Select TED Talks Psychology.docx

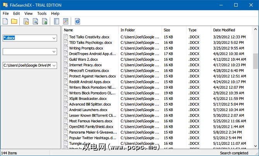tap(90, 43)
